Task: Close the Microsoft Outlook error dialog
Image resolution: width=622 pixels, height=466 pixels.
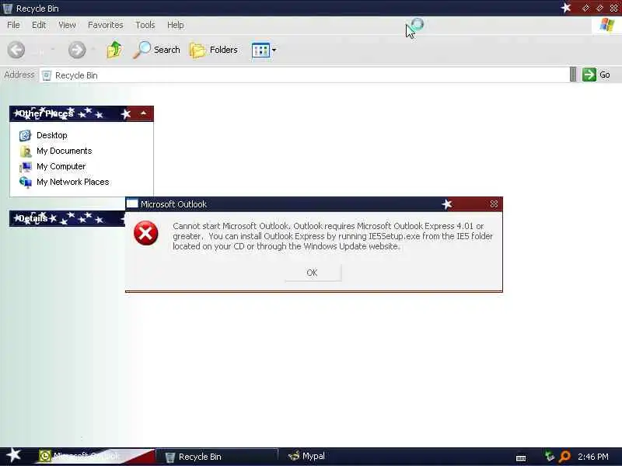Action: click(x=494, y=204)
